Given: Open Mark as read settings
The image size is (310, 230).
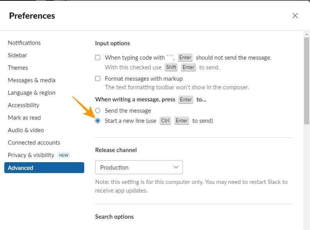Looking at the screenshot, I should [24, 117].
